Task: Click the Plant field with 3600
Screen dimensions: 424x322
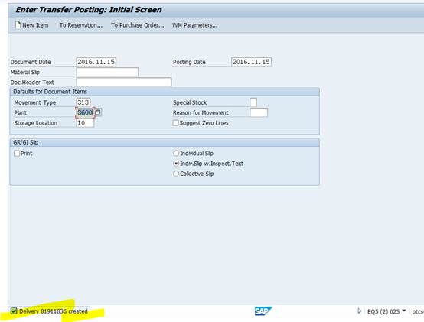Action: coord(85,112)
